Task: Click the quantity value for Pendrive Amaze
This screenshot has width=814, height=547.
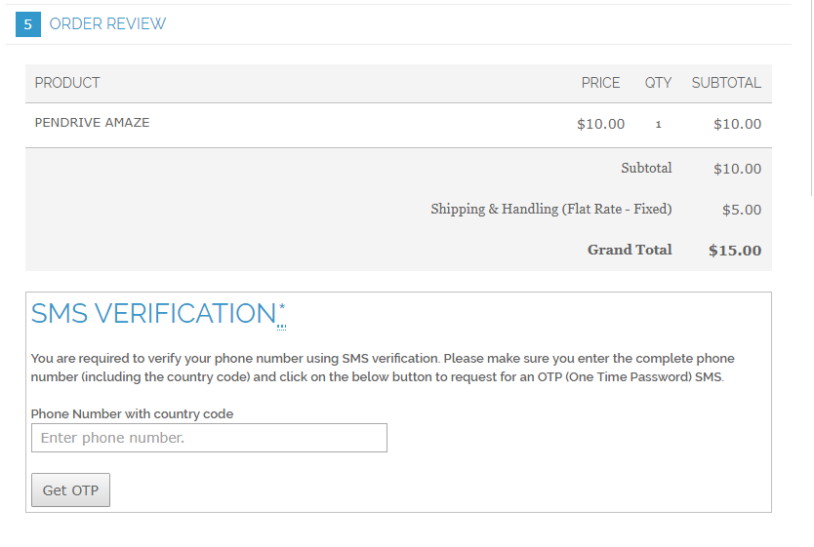Action: (658, 125)
